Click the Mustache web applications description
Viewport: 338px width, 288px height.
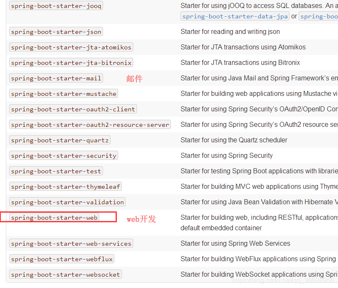[259, 94]
